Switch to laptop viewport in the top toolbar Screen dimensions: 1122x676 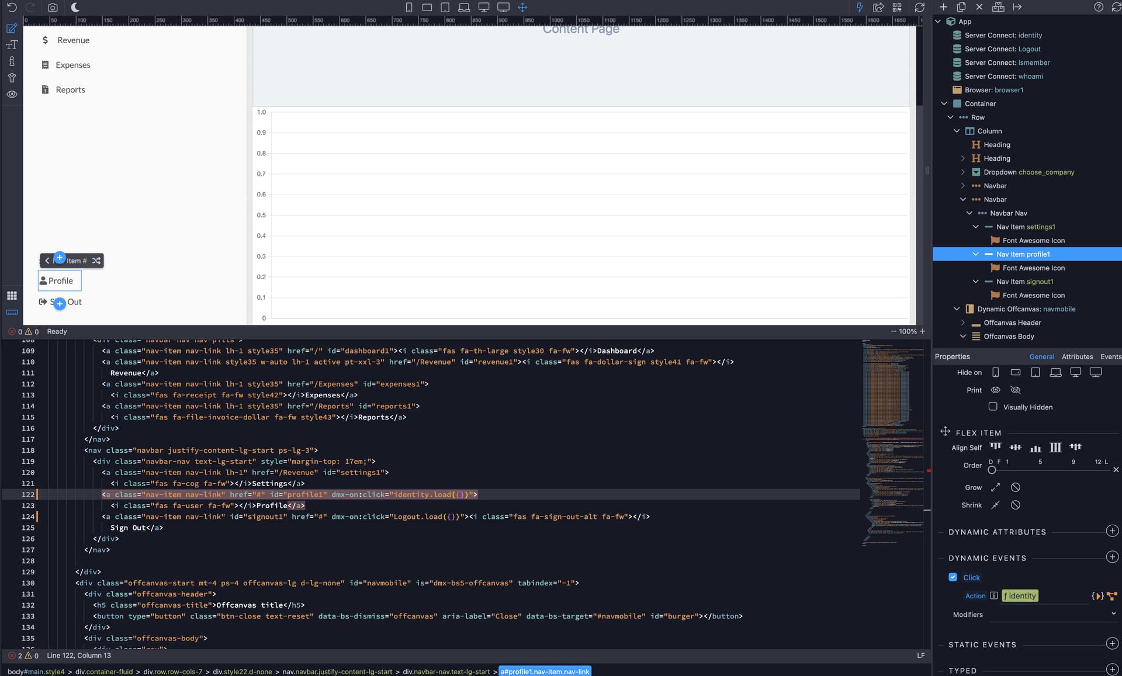(464, 8)
